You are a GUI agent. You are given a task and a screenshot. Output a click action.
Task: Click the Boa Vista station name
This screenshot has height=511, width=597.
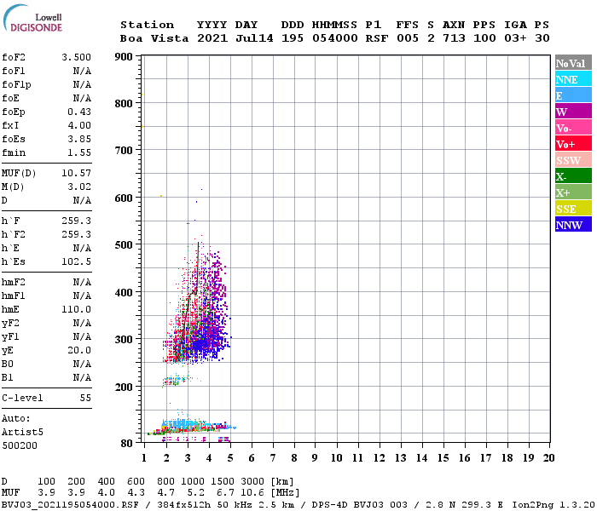click(154, 38)
